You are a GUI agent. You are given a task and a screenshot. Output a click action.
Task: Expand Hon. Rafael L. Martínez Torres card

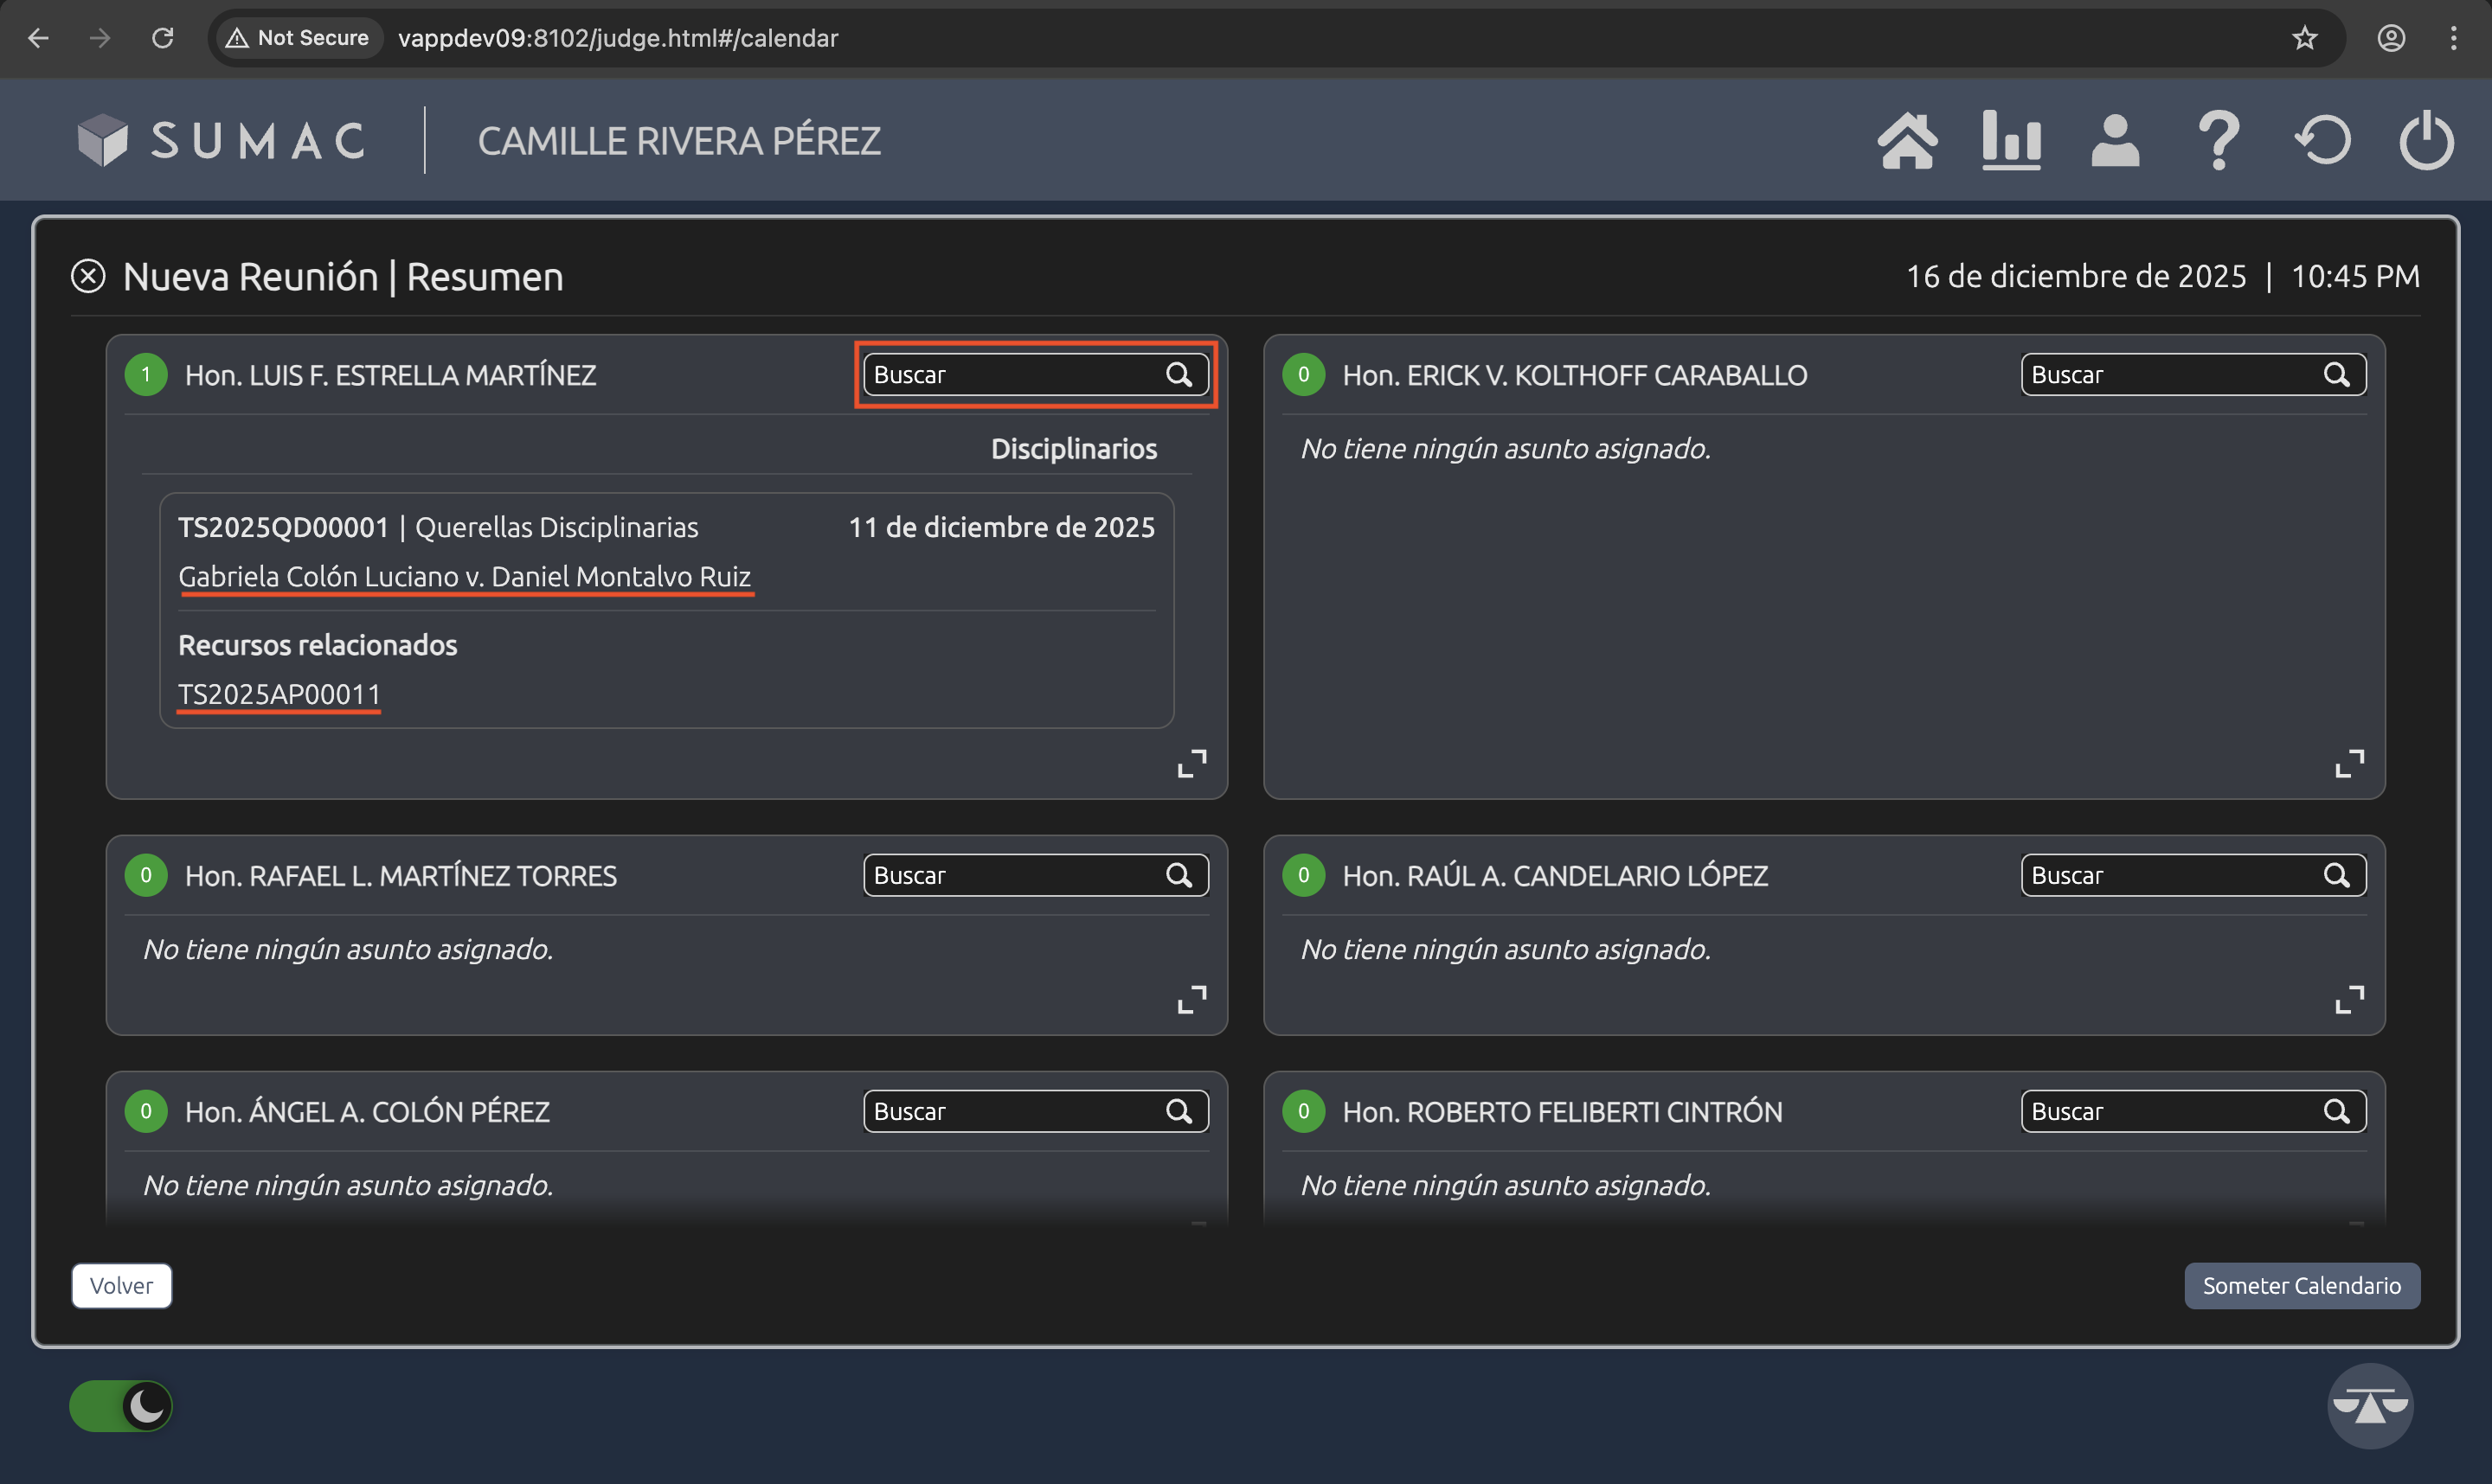[x=1191, y=999]
